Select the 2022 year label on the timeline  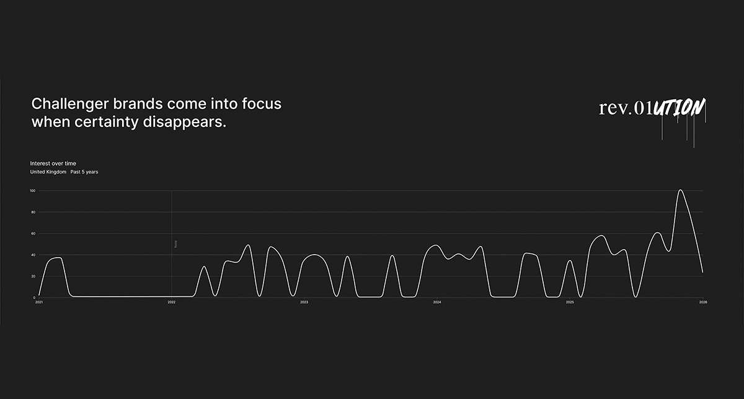172,302
